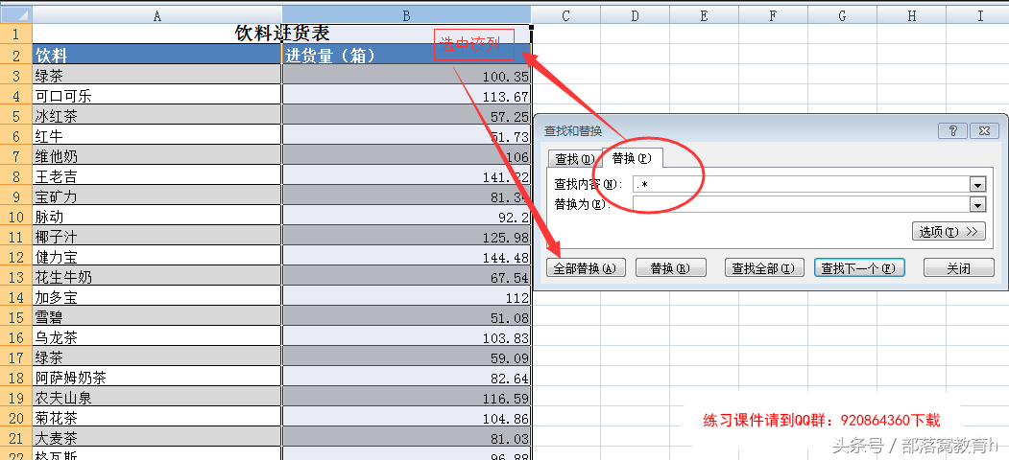This screenshot has width=1009, height=460.
Task: Click cell 阿萨姆奶茶
Action: [x=157, y=378]
